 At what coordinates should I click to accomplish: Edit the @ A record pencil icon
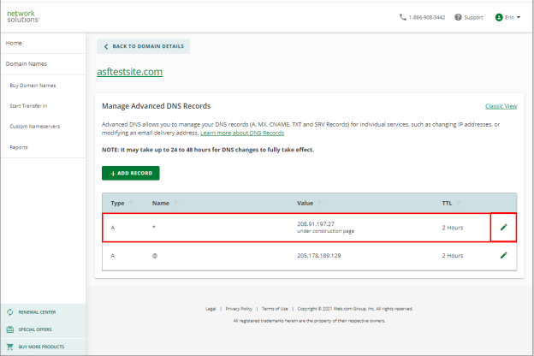504,255
